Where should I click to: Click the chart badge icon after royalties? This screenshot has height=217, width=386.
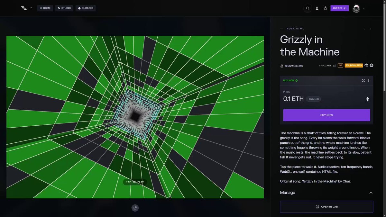pos(366,66)
